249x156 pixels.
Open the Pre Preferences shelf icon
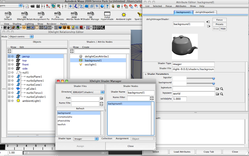click(x=58, y=16)
